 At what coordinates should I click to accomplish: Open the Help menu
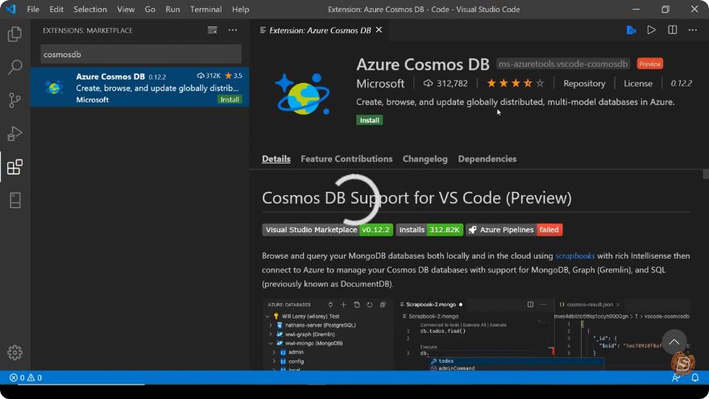coord(241,9)
